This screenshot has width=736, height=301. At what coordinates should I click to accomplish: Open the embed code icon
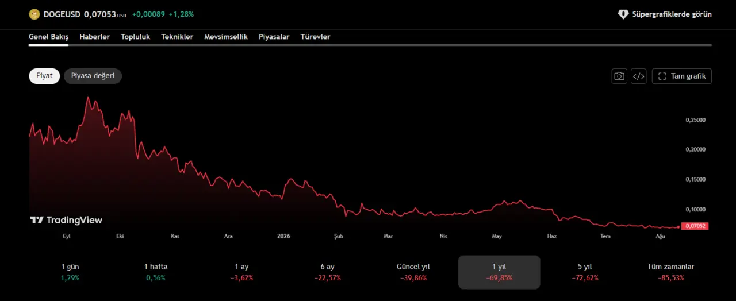coord(638,76)
